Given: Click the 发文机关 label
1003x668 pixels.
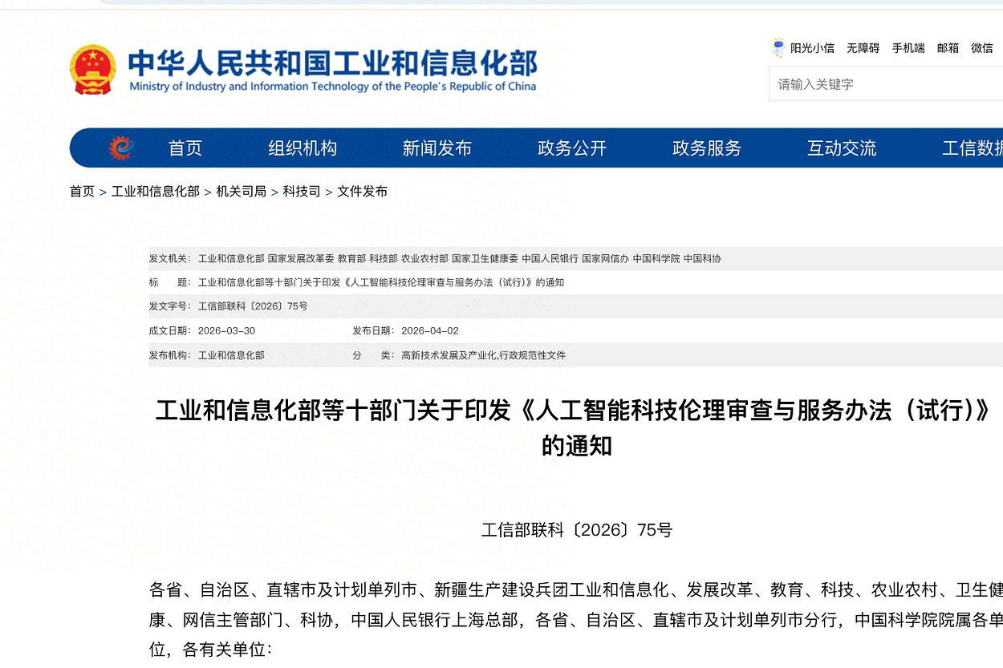Looking at the screenshot, I should pos(170,259).
